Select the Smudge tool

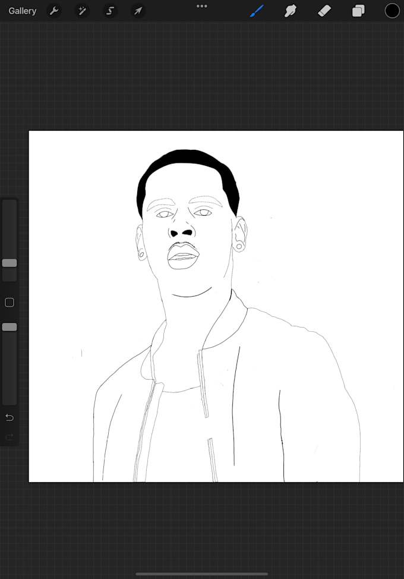(x=291, y=11)
